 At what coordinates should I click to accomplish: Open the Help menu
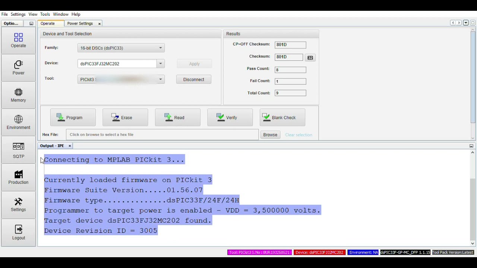coord(76,14)
